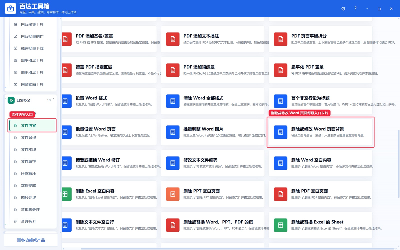The image size is (400, 250).
Task: Click the main content vertical scrollbar thumb
Action: 398,164
